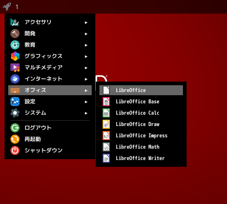This screenshot has height=204, width=227.
Task: Open the インターネット menu category
Action: tap(50, 79)
